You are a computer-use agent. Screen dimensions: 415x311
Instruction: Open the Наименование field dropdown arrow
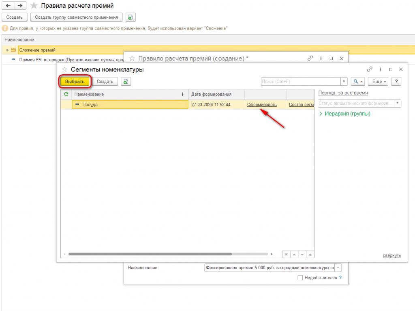(x=338, y=268)
